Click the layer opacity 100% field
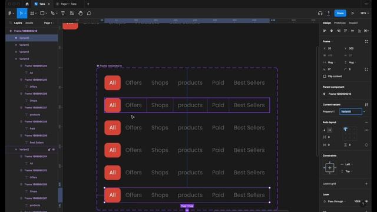377x212 pixels. (x=358, y=201)
